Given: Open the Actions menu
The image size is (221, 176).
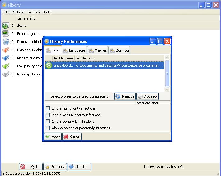Looking at the screenshot, I should point(34,12).
